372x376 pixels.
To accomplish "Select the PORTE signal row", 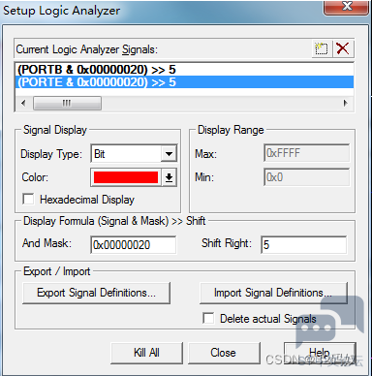I will pyautogui.click(x=184, y=82).
